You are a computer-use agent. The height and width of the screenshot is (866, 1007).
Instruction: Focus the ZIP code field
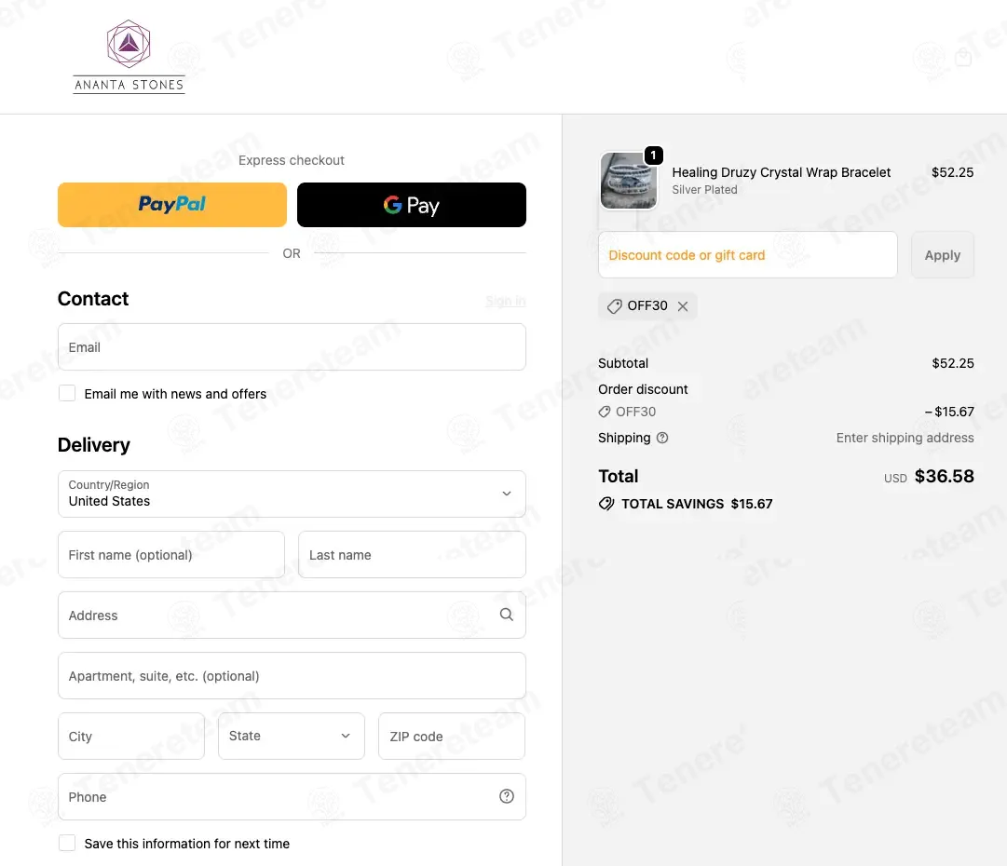coord(452,736)
